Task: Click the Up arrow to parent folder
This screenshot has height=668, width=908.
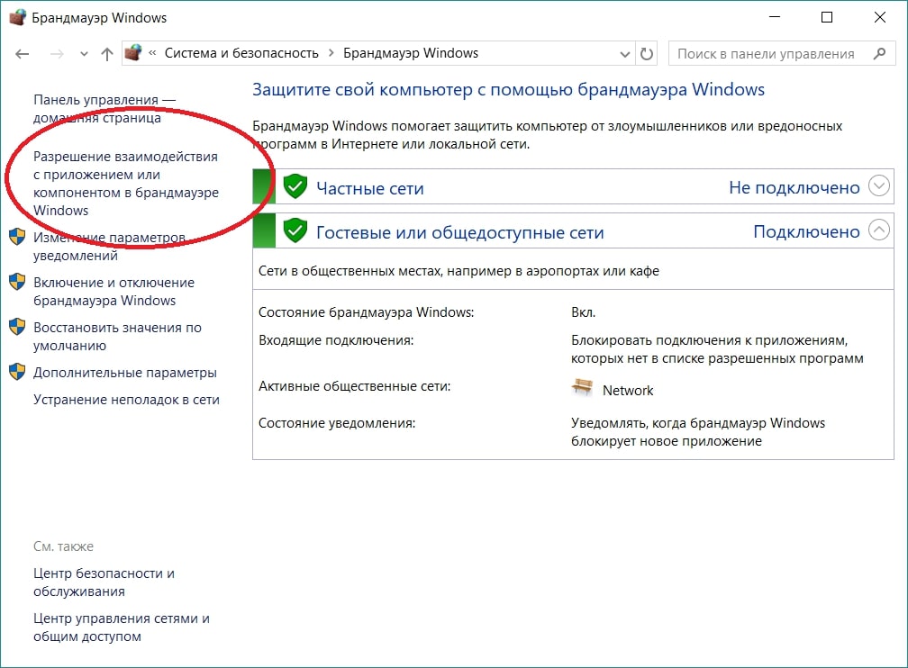Action: [x=107, y=54]
